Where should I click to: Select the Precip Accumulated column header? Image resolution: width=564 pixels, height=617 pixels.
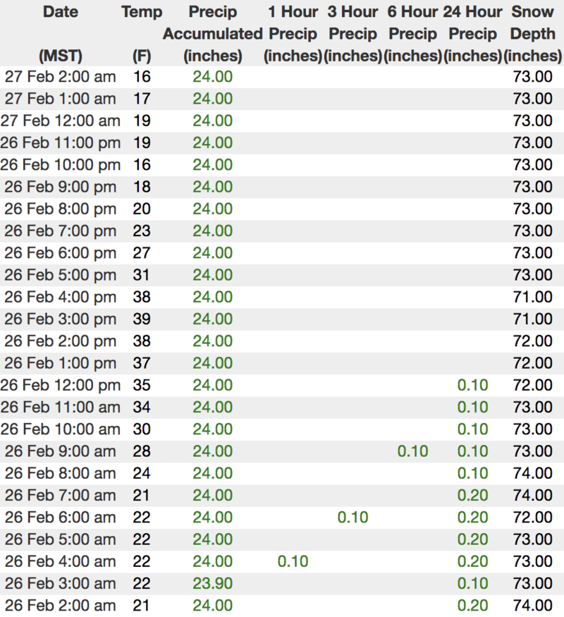[212, 33]
